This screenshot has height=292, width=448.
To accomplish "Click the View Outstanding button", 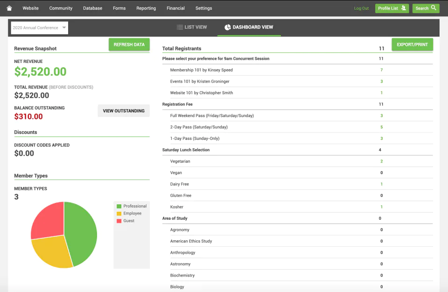I will click(124, 111).
